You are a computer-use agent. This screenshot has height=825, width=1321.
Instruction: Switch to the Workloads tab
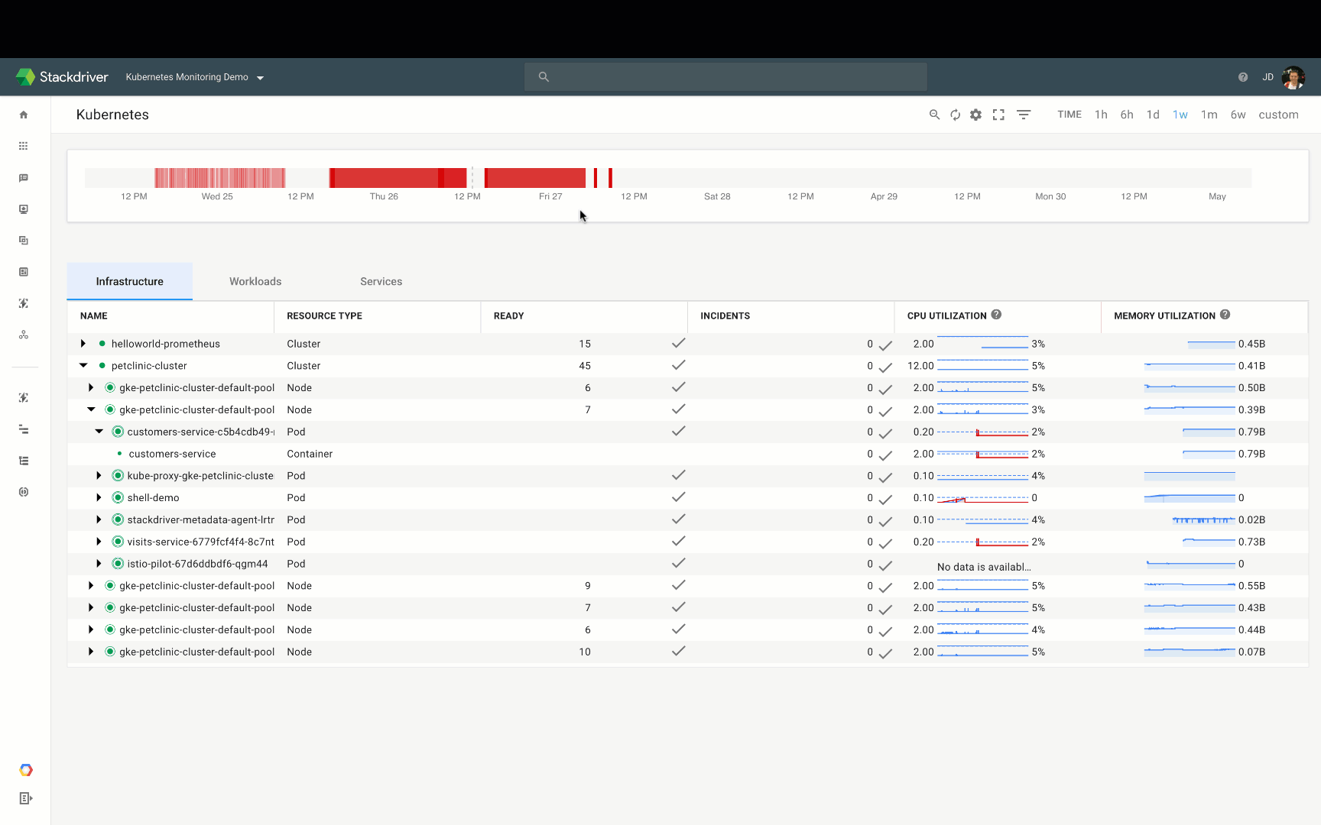(255, 282)
